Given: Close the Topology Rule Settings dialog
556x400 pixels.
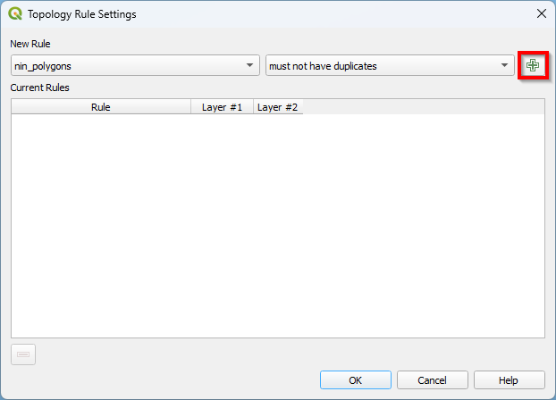Looking at the screenshot, I should [x=540, y=14].
